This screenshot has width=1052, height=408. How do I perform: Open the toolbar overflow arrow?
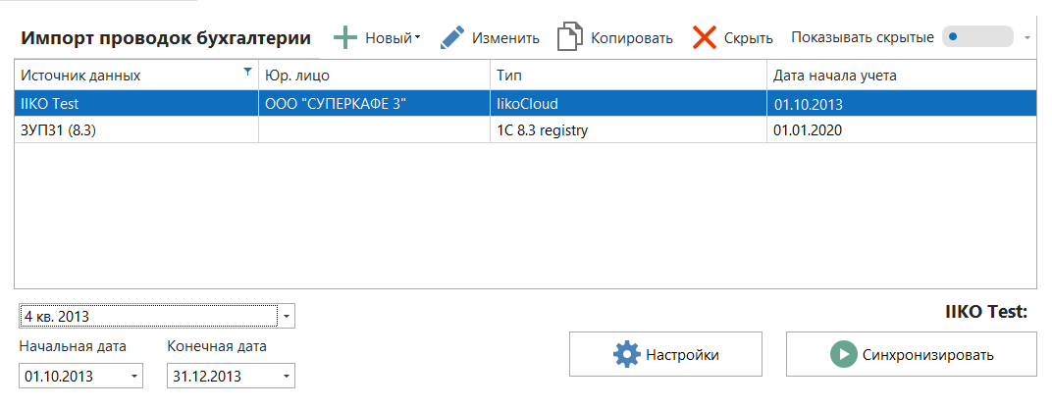[x=1027, y=38]
